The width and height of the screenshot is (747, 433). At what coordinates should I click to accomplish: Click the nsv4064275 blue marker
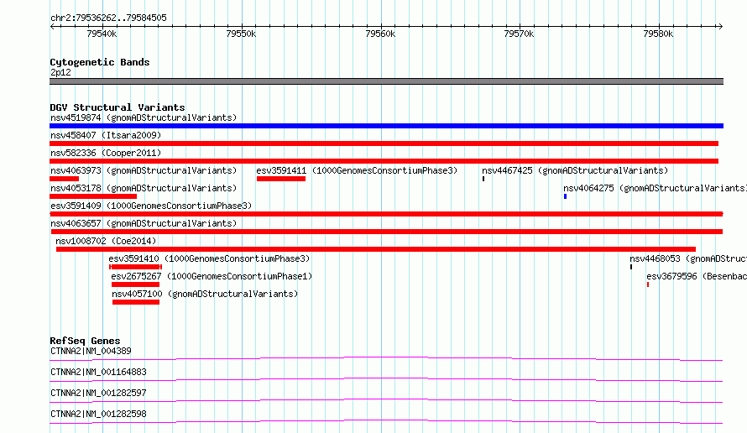(x=566, y=196)
